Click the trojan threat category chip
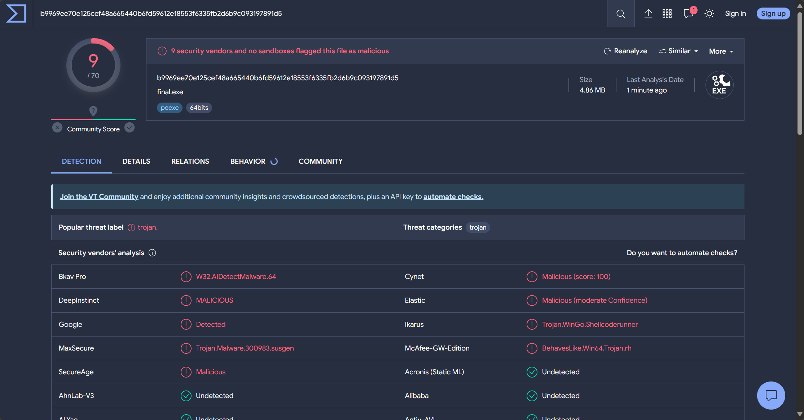 pyautogui.click(x=478, y=227)
